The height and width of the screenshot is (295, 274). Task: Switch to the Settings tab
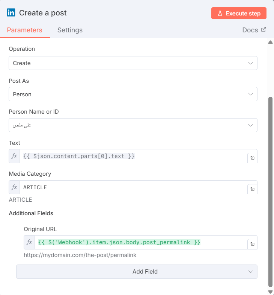click(70, 30)
